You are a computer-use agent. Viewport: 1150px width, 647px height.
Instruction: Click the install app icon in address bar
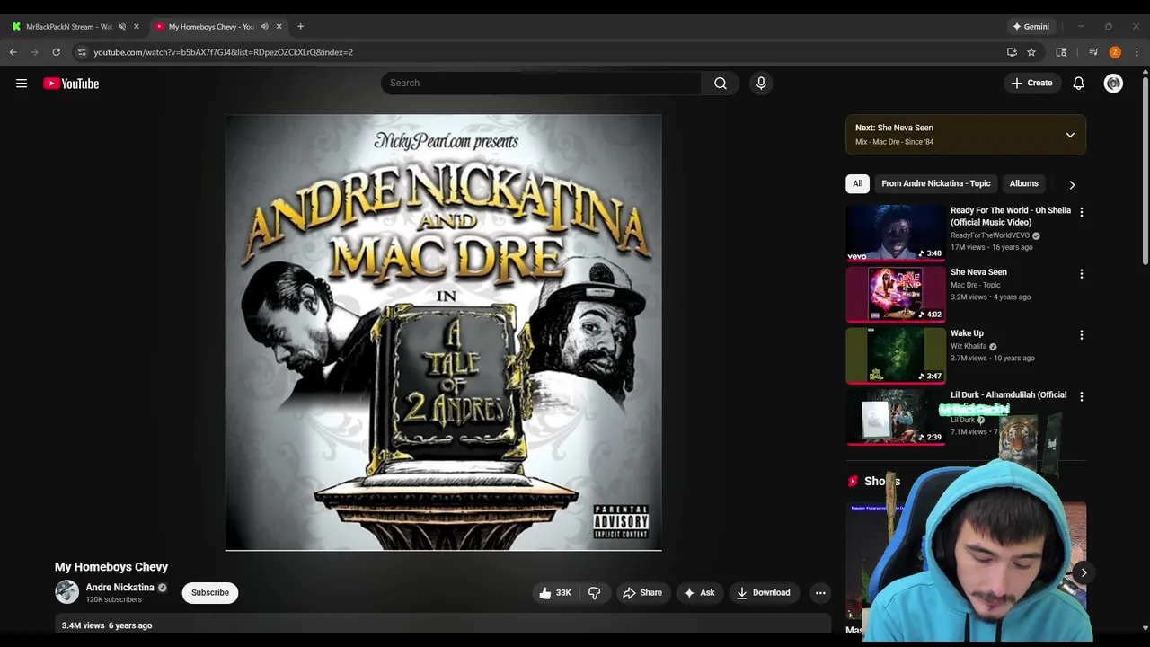click(x=1012, y=52)
